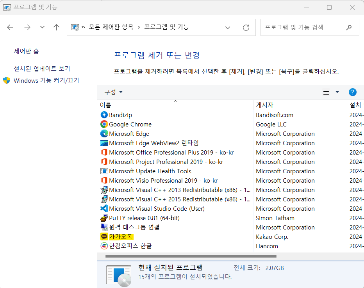
Task: Select the Google Chrome entry name
Action: [x=130, y=124]
